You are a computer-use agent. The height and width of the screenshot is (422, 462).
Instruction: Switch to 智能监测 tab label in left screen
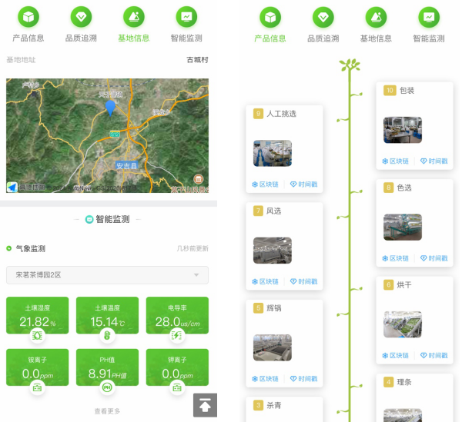pyautogui.click(x=186, y=38)
